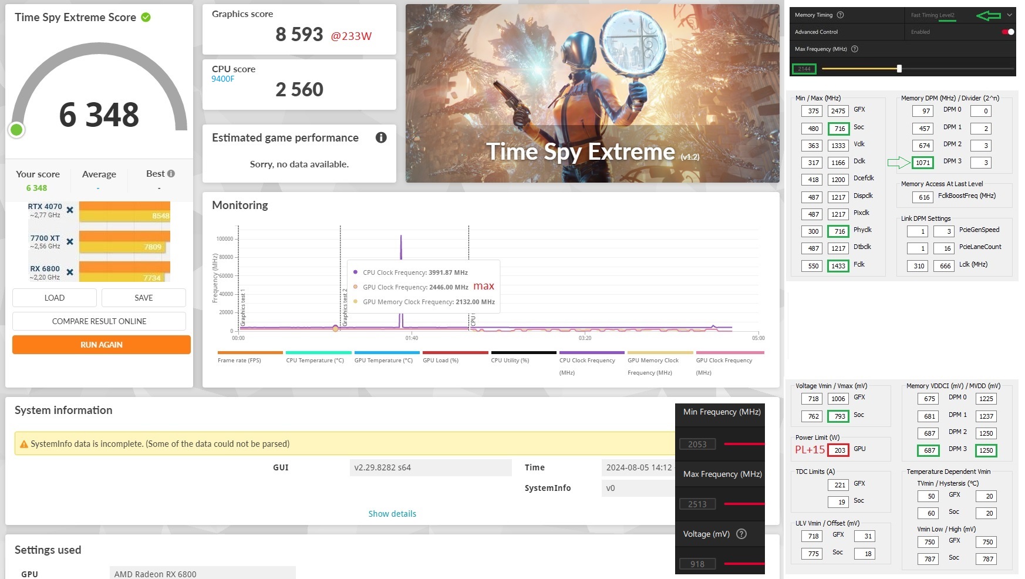Screen dimensions: 1025x579
Task: Click the Voltage Vmax Soc 793 field
Action: [838, 416]
